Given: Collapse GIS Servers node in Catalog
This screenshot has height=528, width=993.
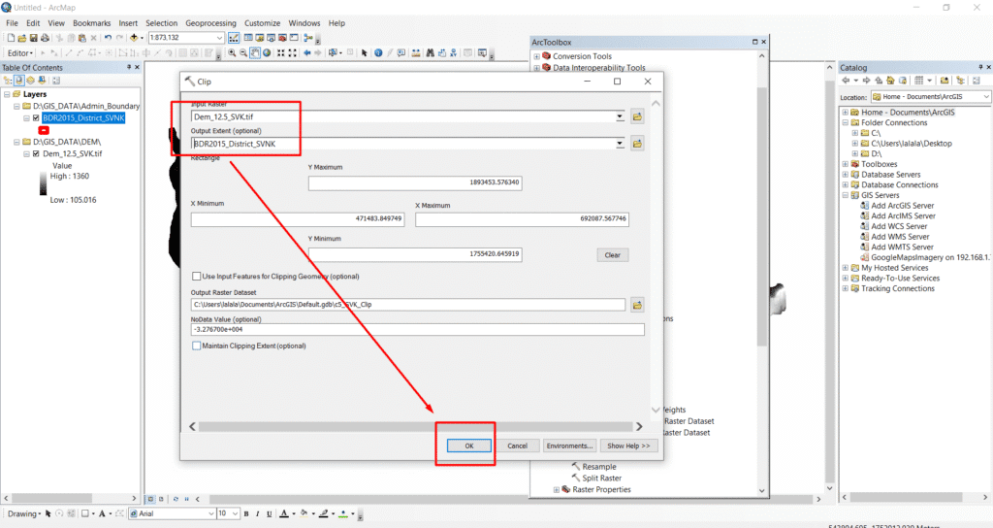Looking at the screenshot, I should 845,195.
